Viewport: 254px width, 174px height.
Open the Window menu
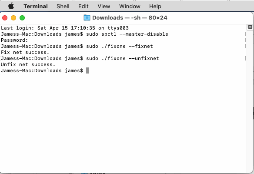point(130,7)
